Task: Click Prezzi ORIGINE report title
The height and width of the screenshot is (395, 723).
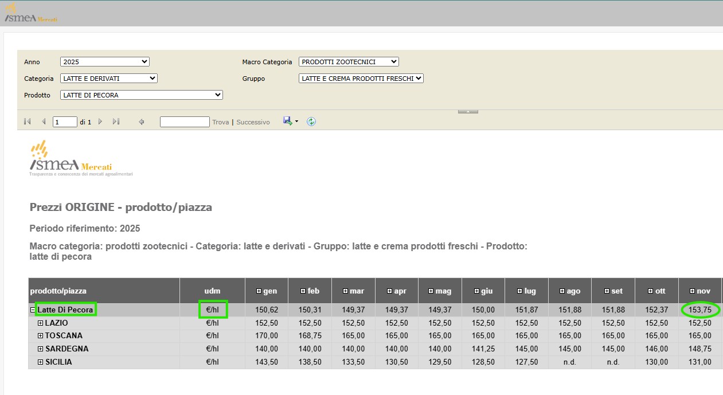Action: pos(121,208)
